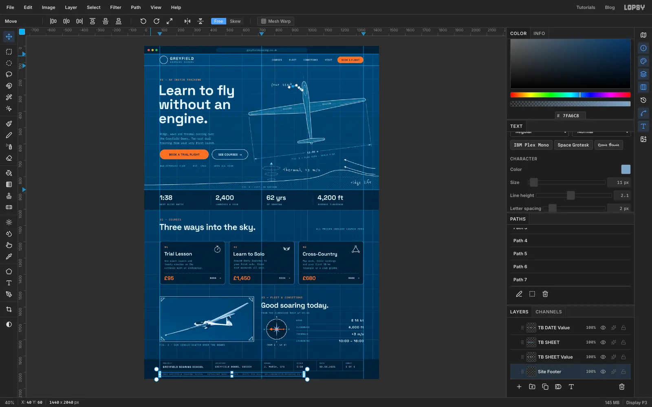Select the Type tool in left toolbar
This screenshot has width=652, height=407.
(9, 283)
